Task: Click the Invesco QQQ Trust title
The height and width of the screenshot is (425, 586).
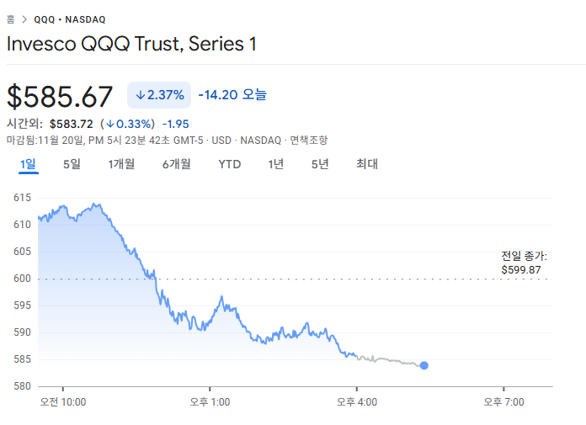Action: (x=131, y=44)
